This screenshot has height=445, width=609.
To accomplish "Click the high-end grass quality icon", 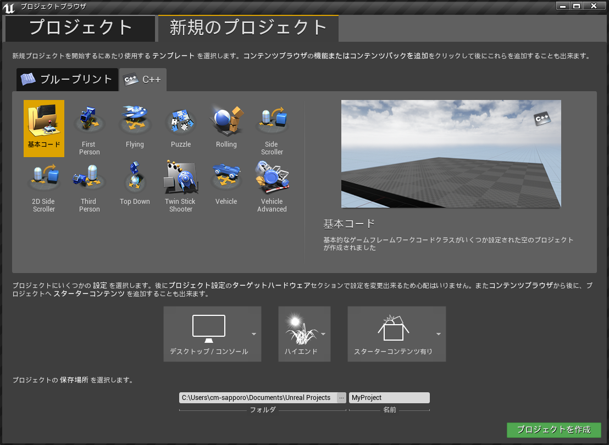I will [x=301, y=329].
